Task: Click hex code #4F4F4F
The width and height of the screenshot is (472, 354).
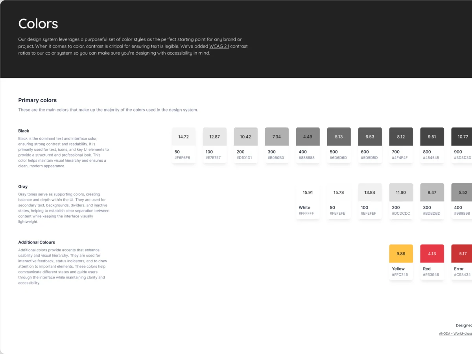Action: tap(400, 158)
